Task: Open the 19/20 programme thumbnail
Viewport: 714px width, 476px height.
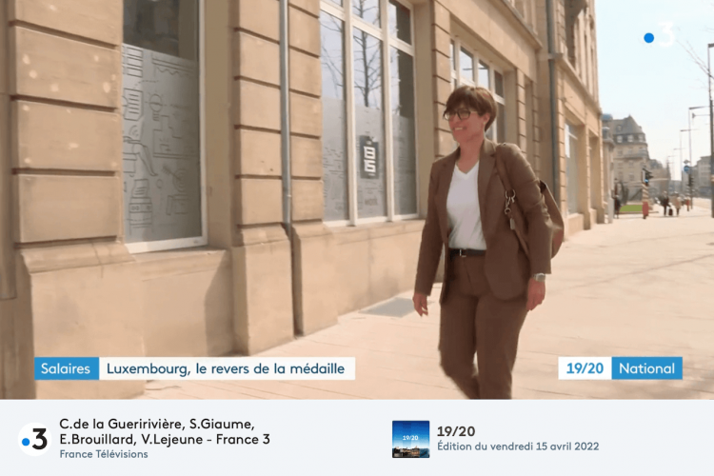Action: 410,439
